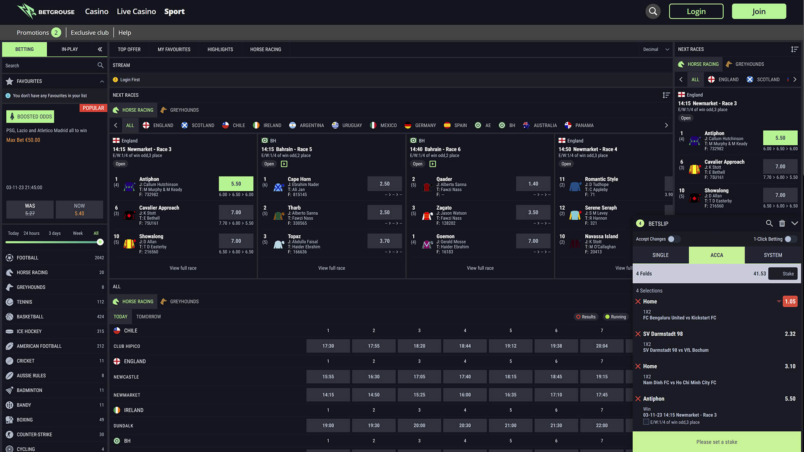Select Goemon odds 7.00
Viewport: 804px width, 452px height.
point(533,241)
